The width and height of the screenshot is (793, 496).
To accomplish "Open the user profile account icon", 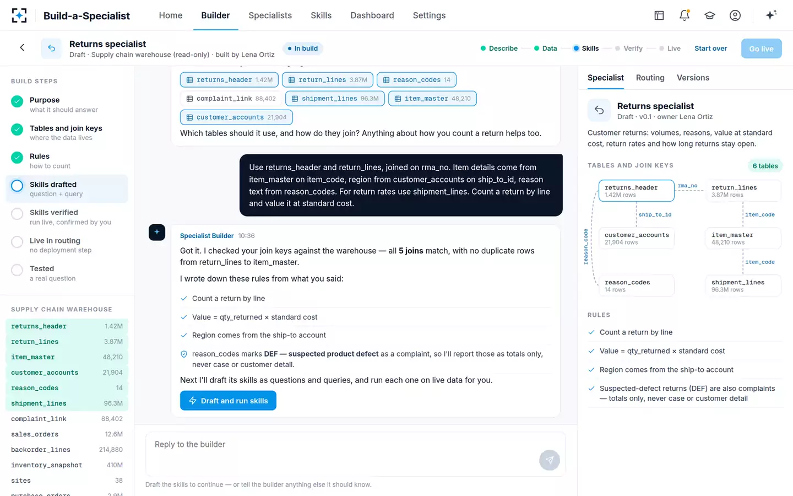I will (735, 15).
